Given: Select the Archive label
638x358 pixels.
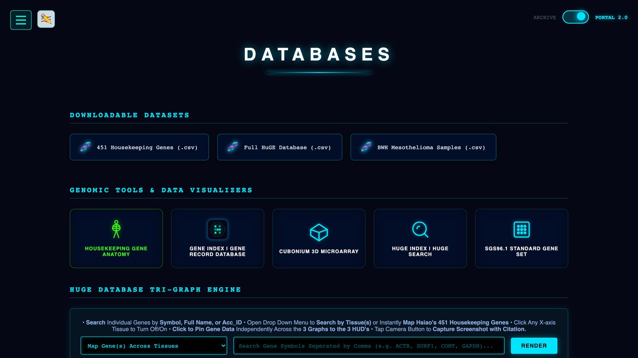Looking at the screenshot, I should pyautogui.click(x=544, y=17).
